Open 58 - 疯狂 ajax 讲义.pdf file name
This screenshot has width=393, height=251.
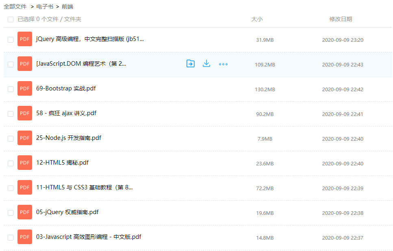66,113
